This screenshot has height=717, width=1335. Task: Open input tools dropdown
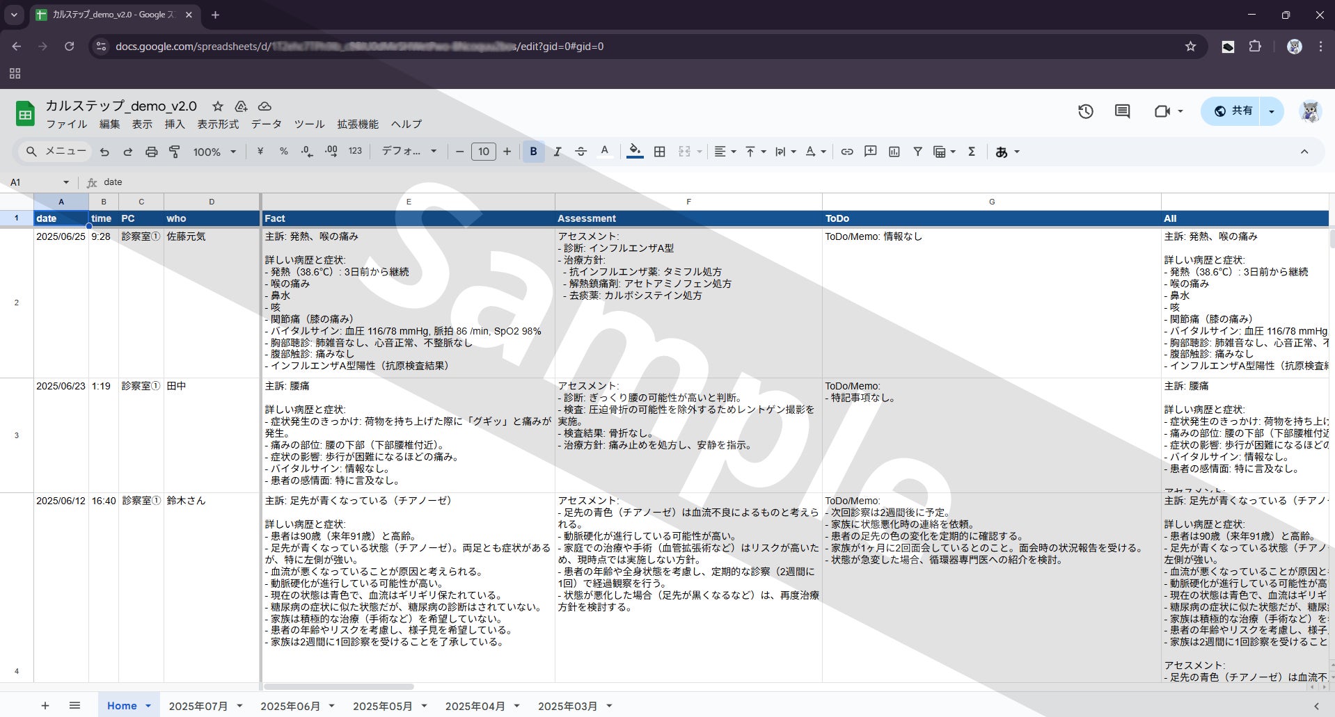pos(1007,152)
